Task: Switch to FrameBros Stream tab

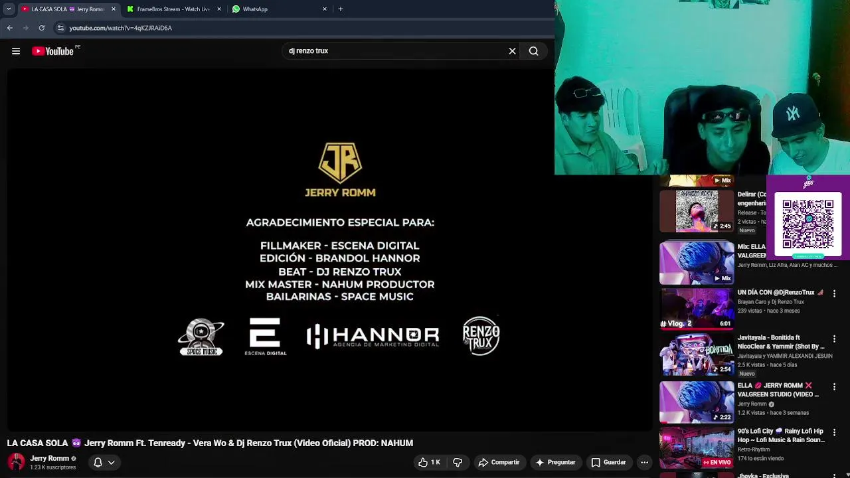Action: pos(173,9)
